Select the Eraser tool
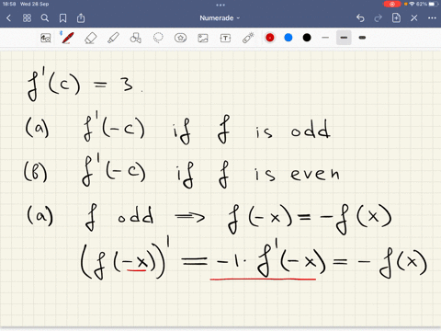This screenshot has width=441, height=331. tap(91, 38)
